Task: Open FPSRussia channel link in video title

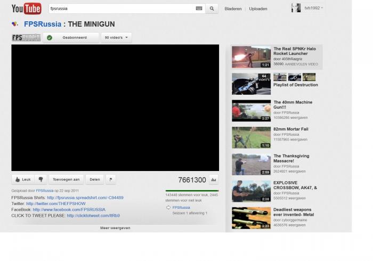Action: (x=43, y=24)
